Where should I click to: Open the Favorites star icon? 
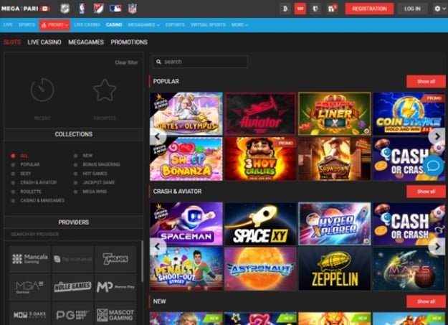(105, 90)
